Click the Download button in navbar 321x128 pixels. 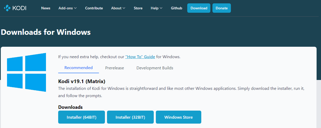(x=199, y=8)
